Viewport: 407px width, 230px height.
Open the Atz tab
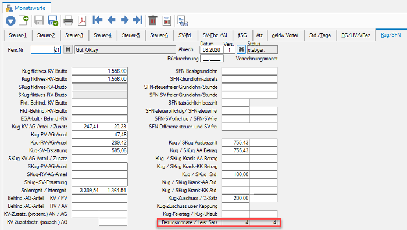(259, 35)
